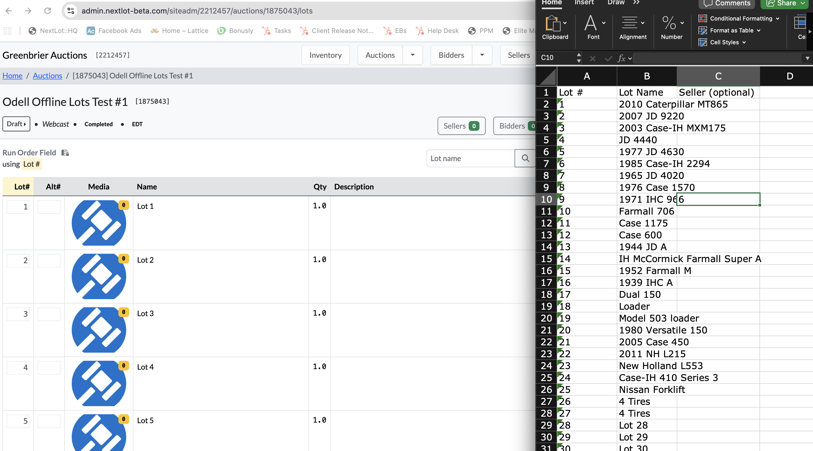The width and height of the screenshot is (813, 451).
Task: Open Excel Font group icon
Action: point(590,23)
